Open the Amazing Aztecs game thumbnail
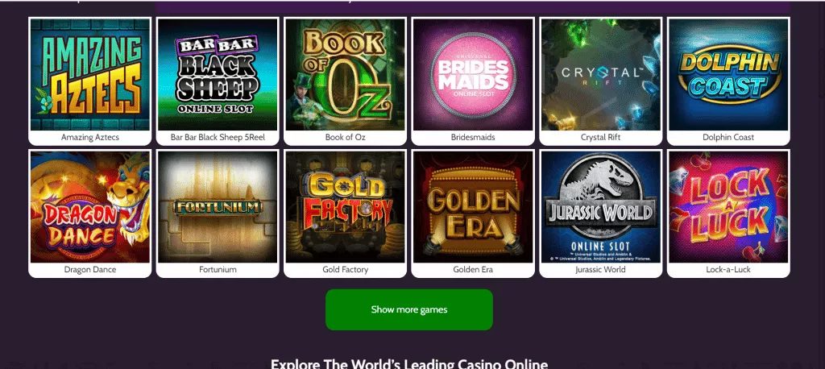 90,75
